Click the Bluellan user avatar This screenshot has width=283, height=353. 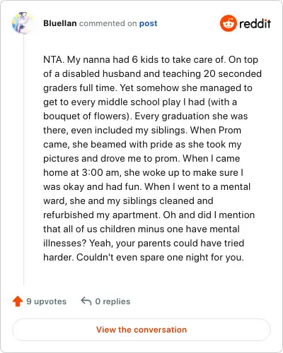(x=23, y=23)
